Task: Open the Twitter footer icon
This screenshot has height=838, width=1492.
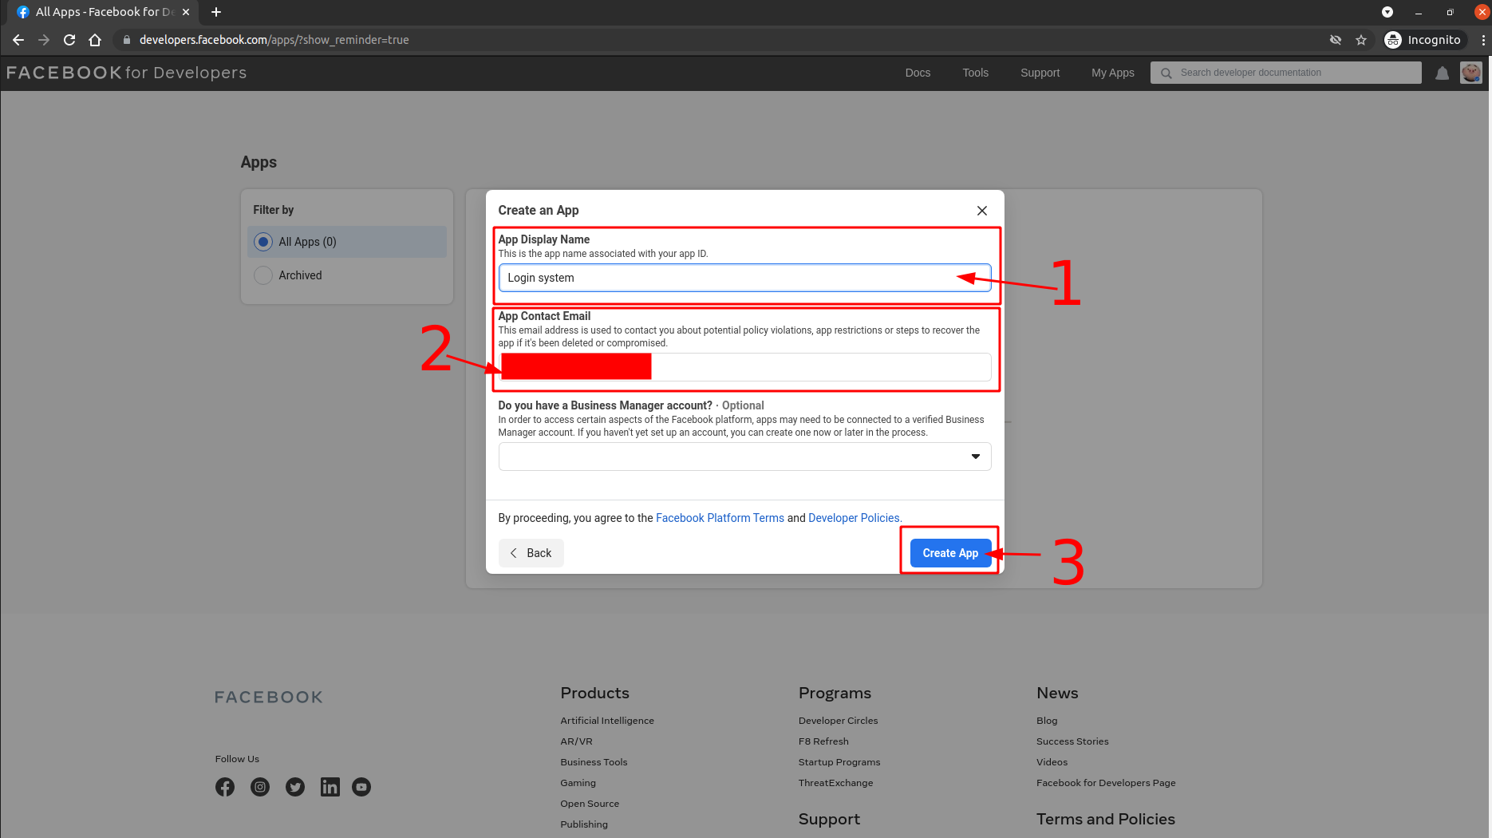Action: (295, 787)
